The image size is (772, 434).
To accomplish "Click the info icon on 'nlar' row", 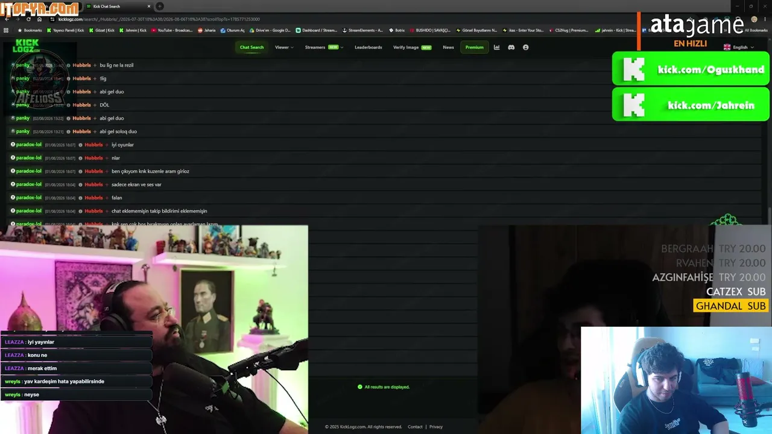I will [x=80, y=158].
